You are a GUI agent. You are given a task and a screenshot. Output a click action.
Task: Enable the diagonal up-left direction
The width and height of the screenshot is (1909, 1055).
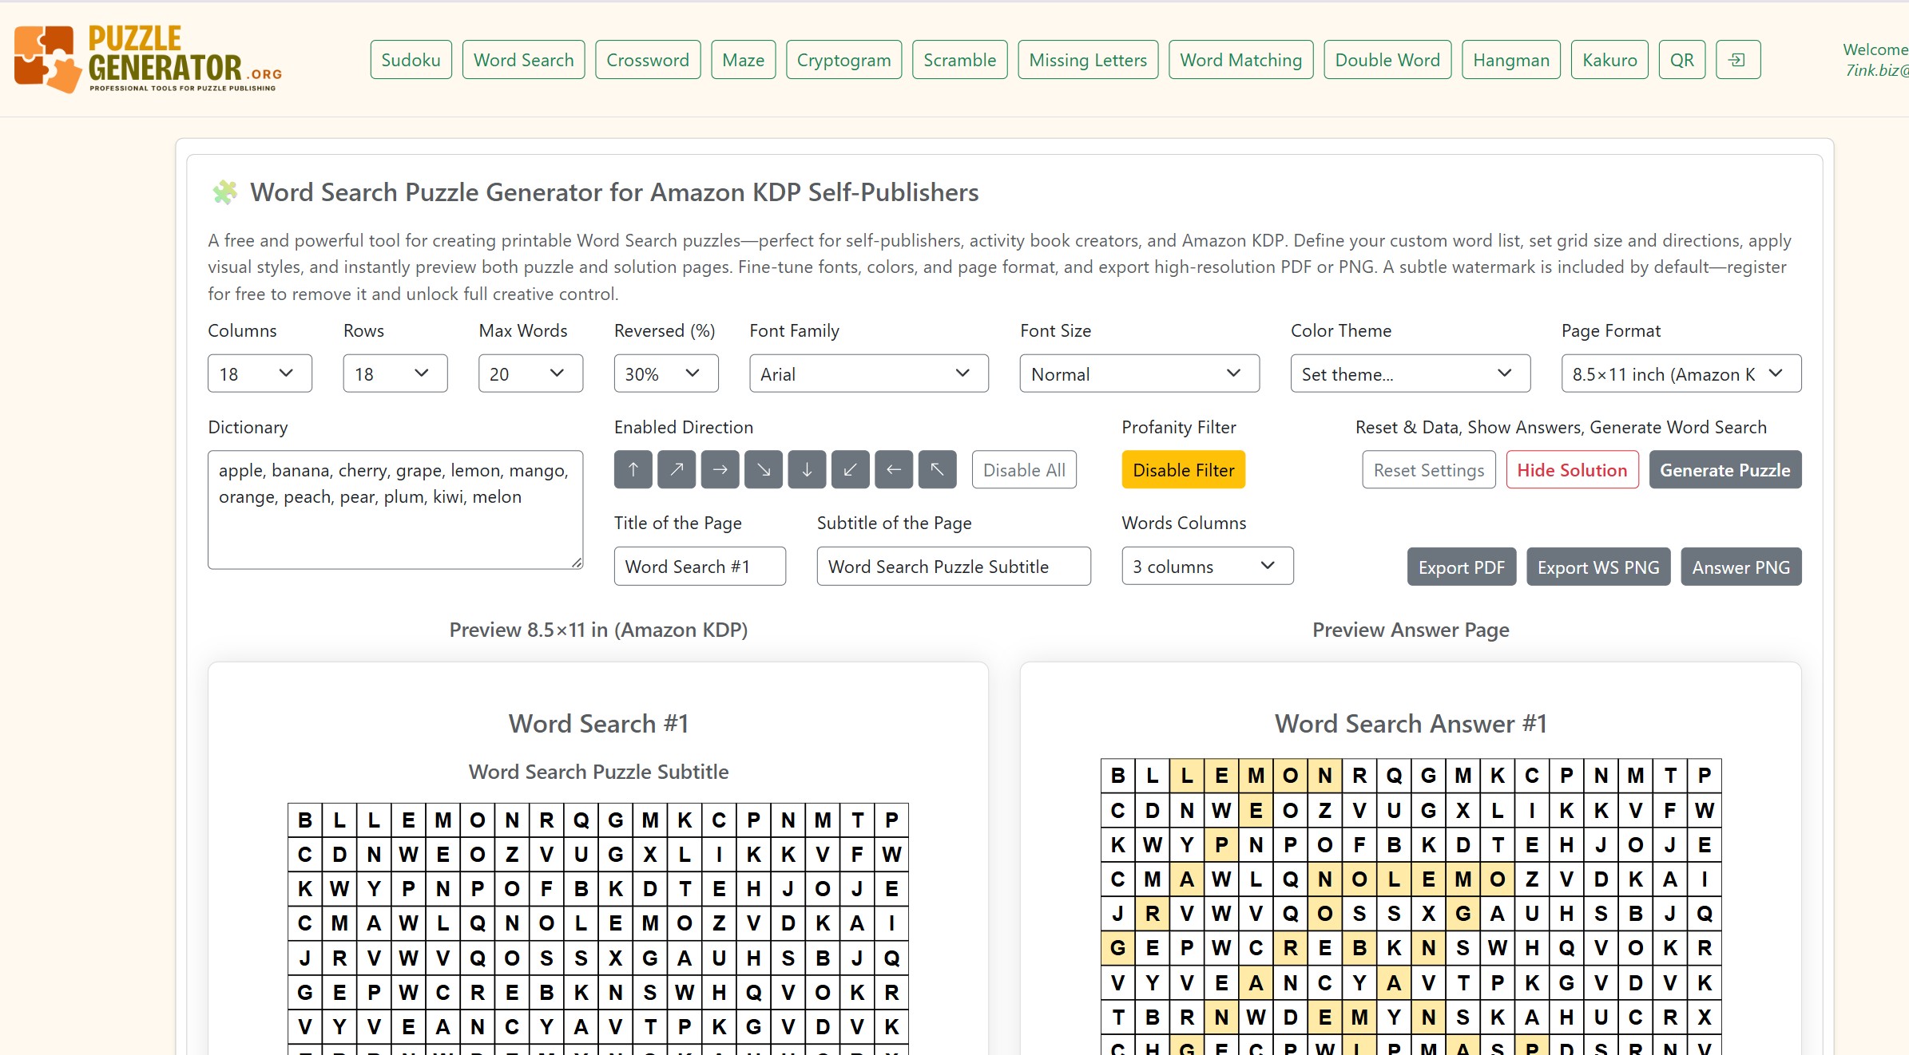point(937,470)
